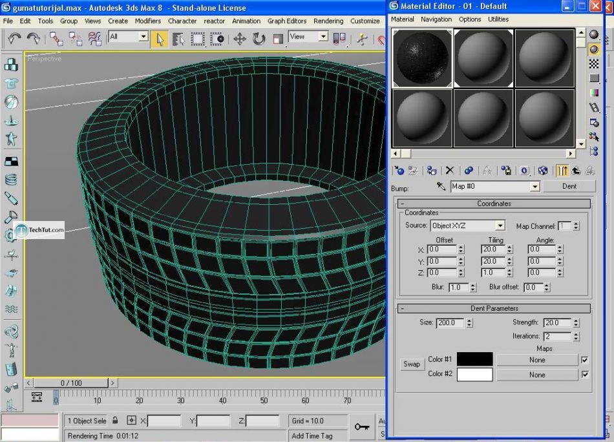Open the Create menu

(118, 21)
